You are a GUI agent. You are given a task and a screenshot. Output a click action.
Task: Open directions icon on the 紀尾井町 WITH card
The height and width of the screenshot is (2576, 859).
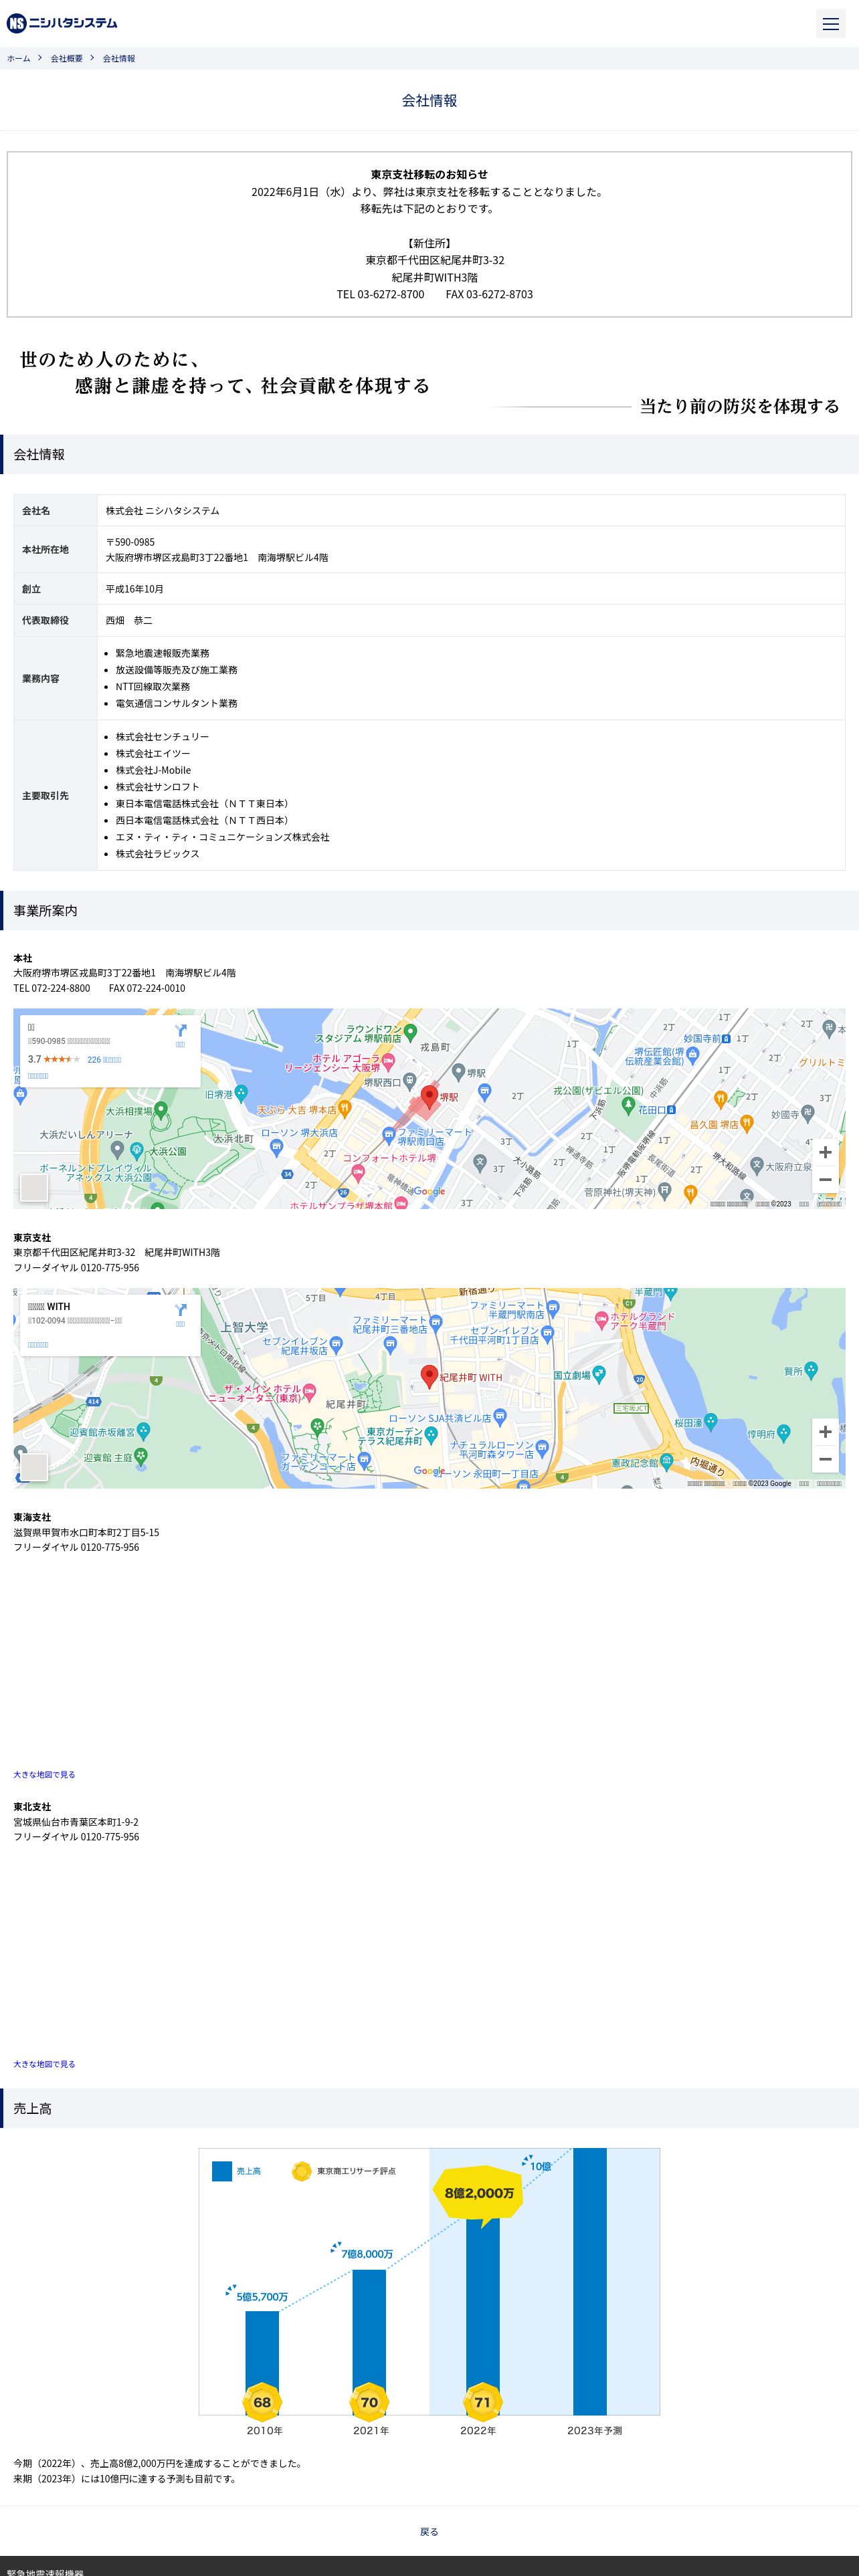180,1310
